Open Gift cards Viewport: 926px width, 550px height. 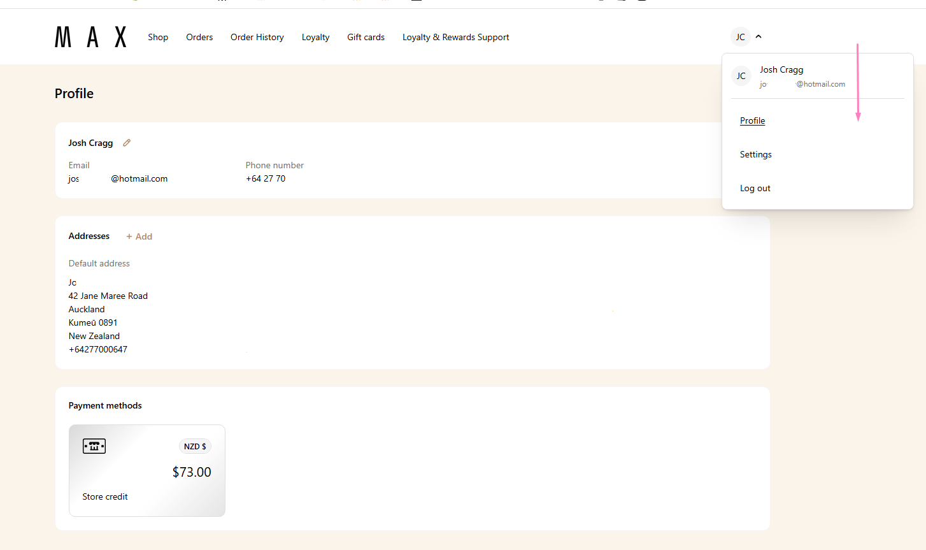click(x=366, y=37)
